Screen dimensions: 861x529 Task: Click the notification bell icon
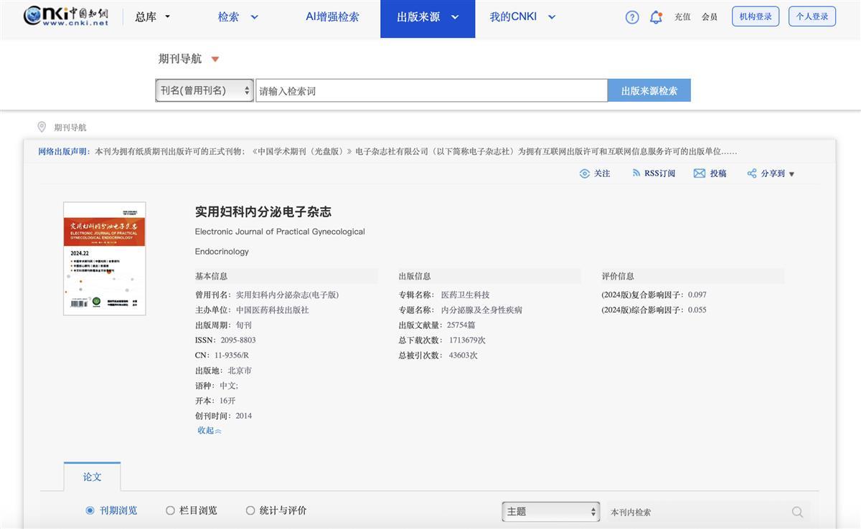(656, 17)
